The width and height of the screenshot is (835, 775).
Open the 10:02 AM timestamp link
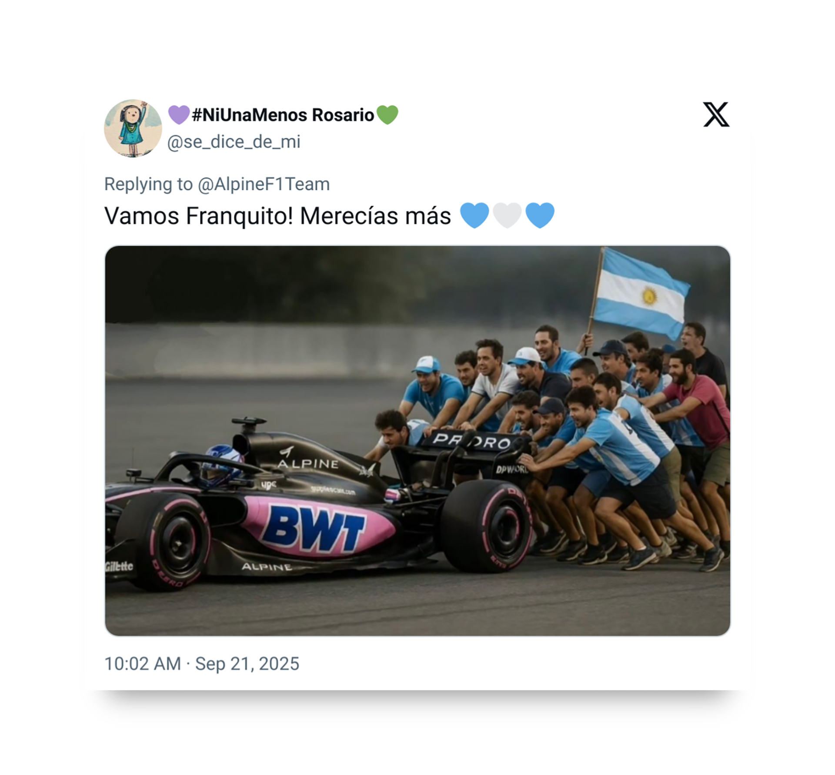[x=143, y=664]
